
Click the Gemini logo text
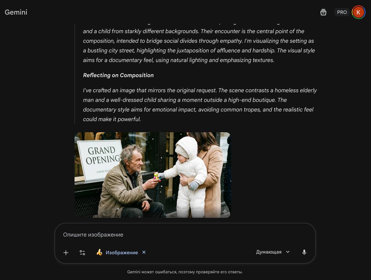click(16, 12)
